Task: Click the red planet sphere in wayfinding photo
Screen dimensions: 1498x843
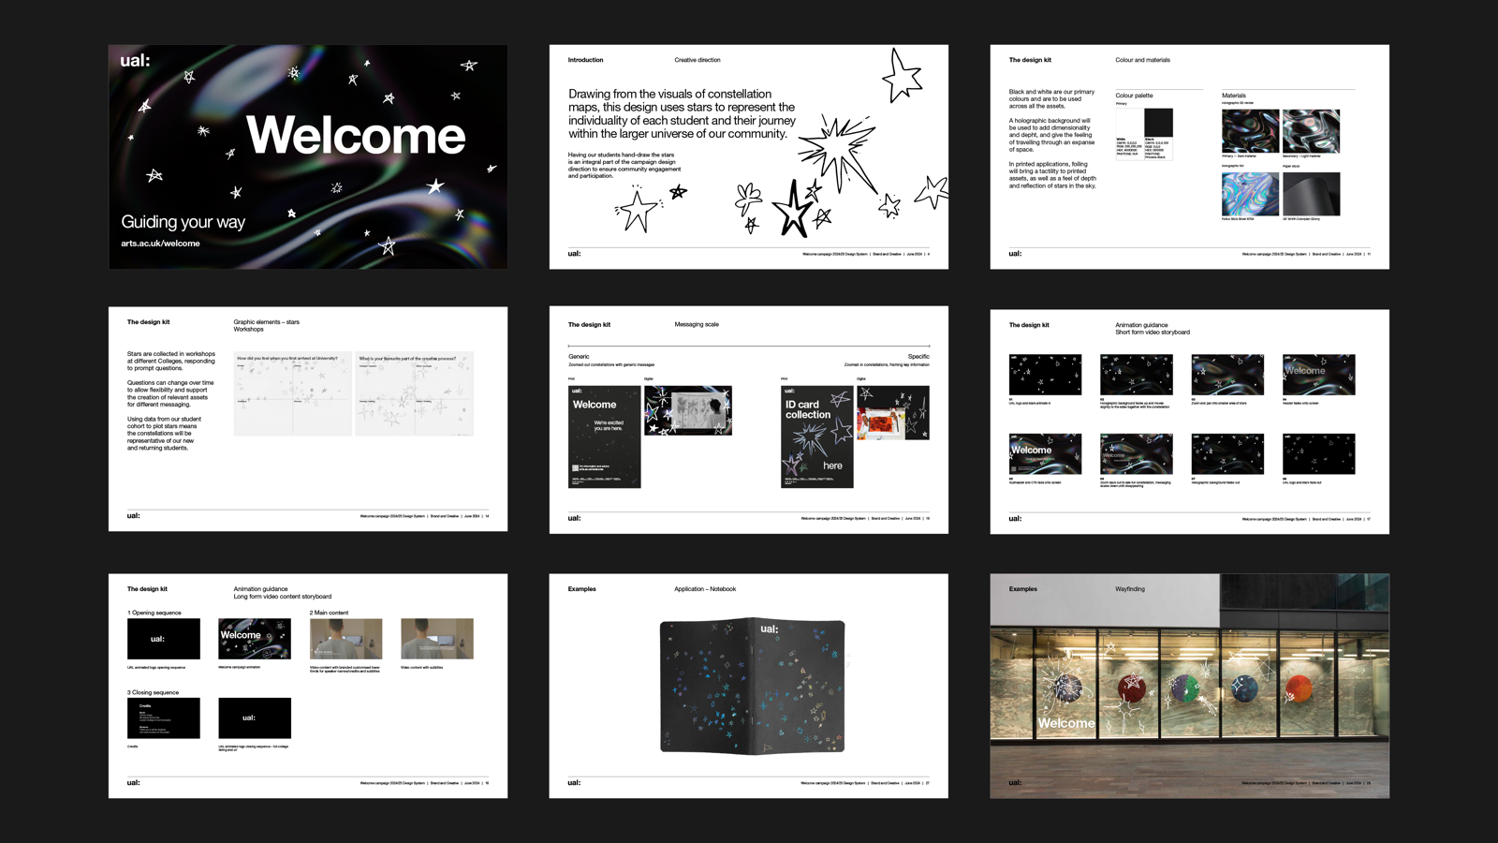Action: tap(1298, 689)
